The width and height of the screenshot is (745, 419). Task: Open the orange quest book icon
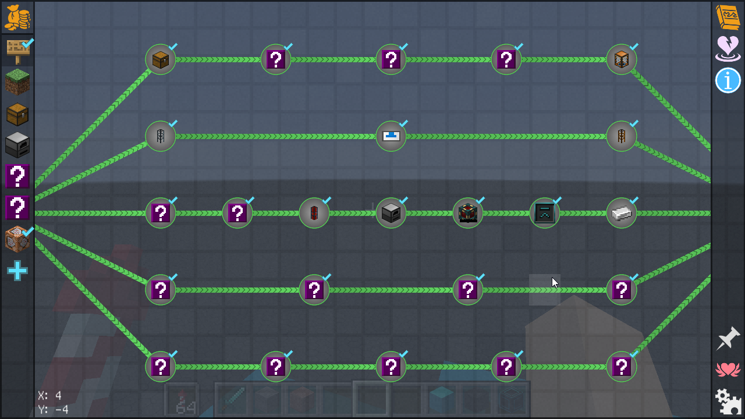pos(728,17)
